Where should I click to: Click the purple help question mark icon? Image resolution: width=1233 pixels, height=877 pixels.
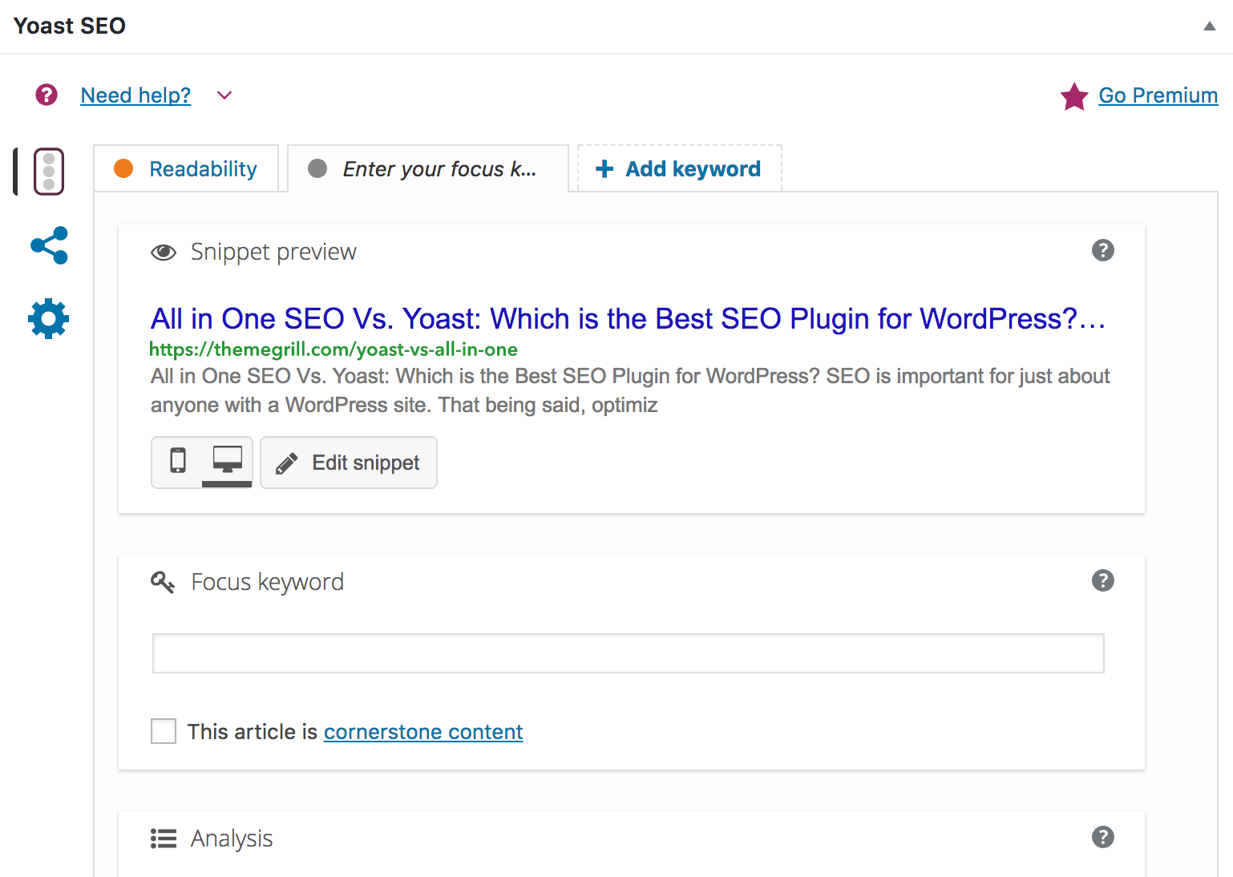(46, 95)
